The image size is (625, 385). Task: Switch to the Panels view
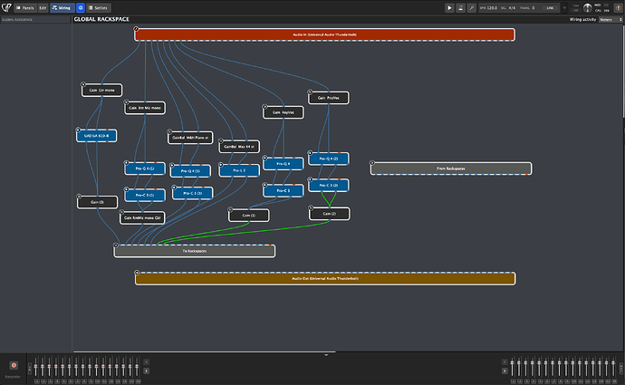pyautogui.click(x=25, y=7)
